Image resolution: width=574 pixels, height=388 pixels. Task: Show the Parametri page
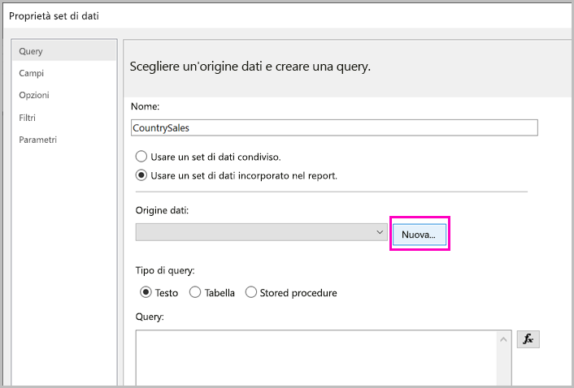pyautogui.click(x=38, y=140)
